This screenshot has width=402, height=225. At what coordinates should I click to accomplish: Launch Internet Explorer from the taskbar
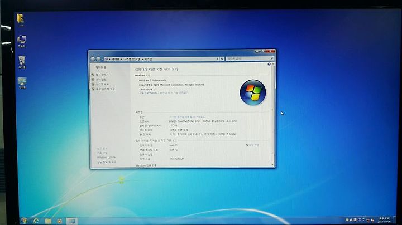point(36,221)
